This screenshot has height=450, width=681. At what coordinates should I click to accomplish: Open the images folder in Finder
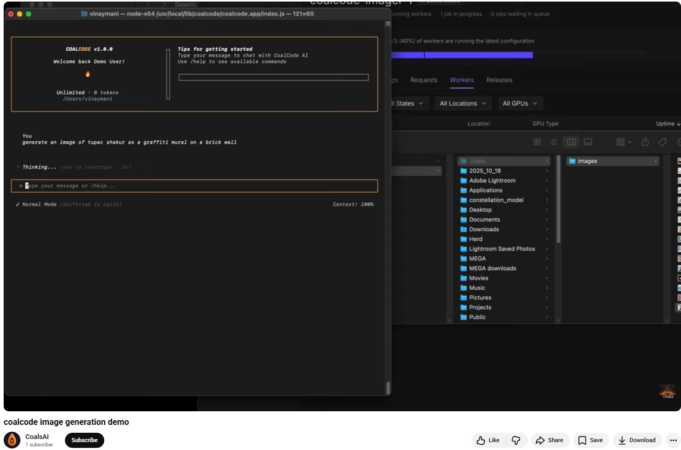click(x=612, y=161)
